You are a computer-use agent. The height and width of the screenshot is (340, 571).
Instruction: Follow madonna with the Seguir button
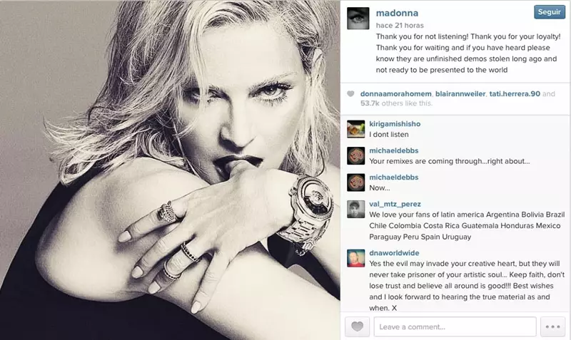(550, 12)
